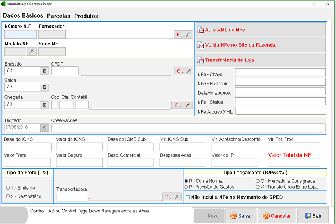Open the Saída date calendar picker
336x224 pixels.
point(44,87)
